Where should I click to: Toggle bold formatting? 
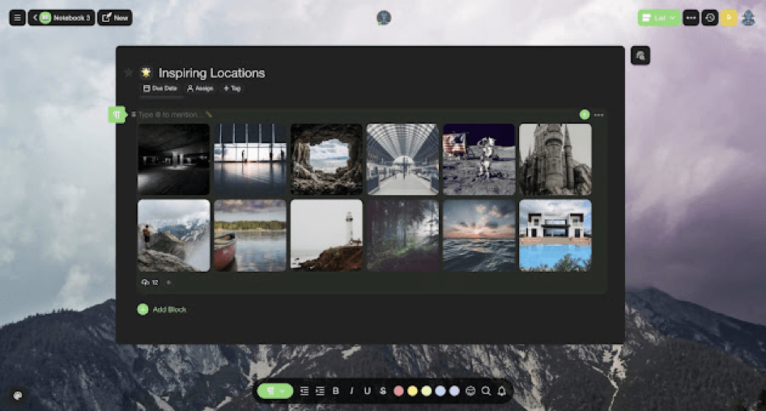click(x=336, y=391)
